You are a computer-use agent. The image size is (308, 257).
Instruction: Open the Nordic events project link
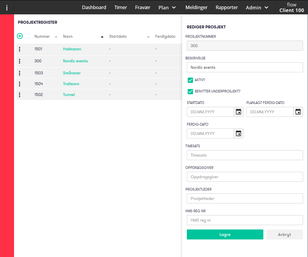coord(75,61)
